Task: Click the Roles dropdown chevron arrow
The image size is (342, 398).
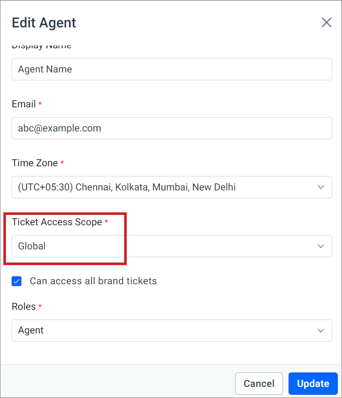Action: pos(321,331)
